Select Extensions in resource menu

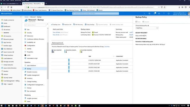29,36
